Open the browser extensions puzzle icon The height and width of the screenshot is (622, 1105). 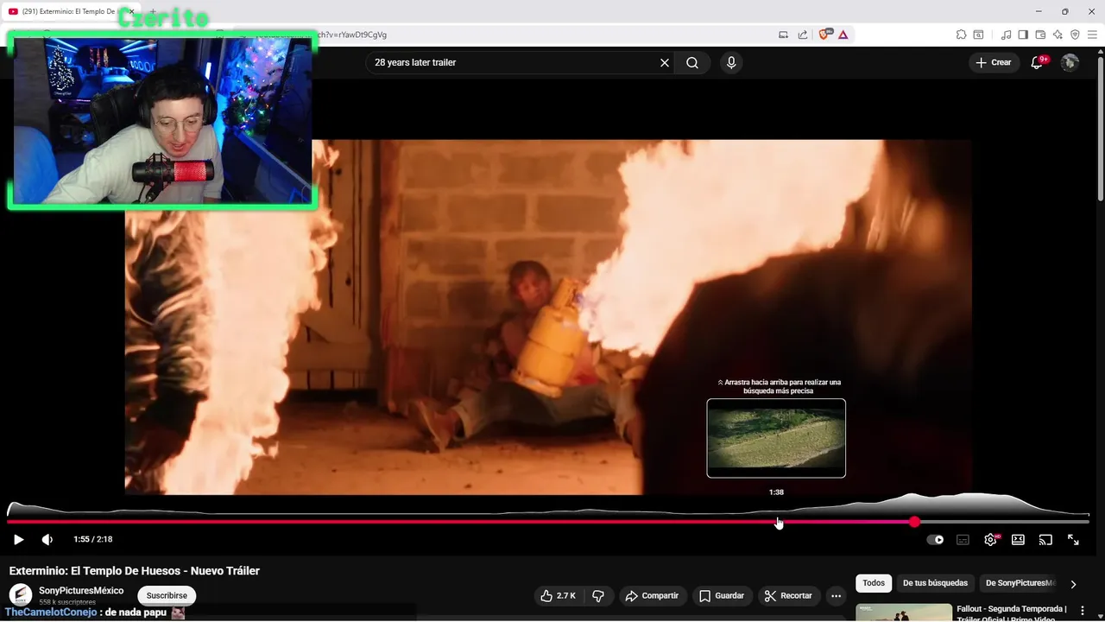coord(961,35)
